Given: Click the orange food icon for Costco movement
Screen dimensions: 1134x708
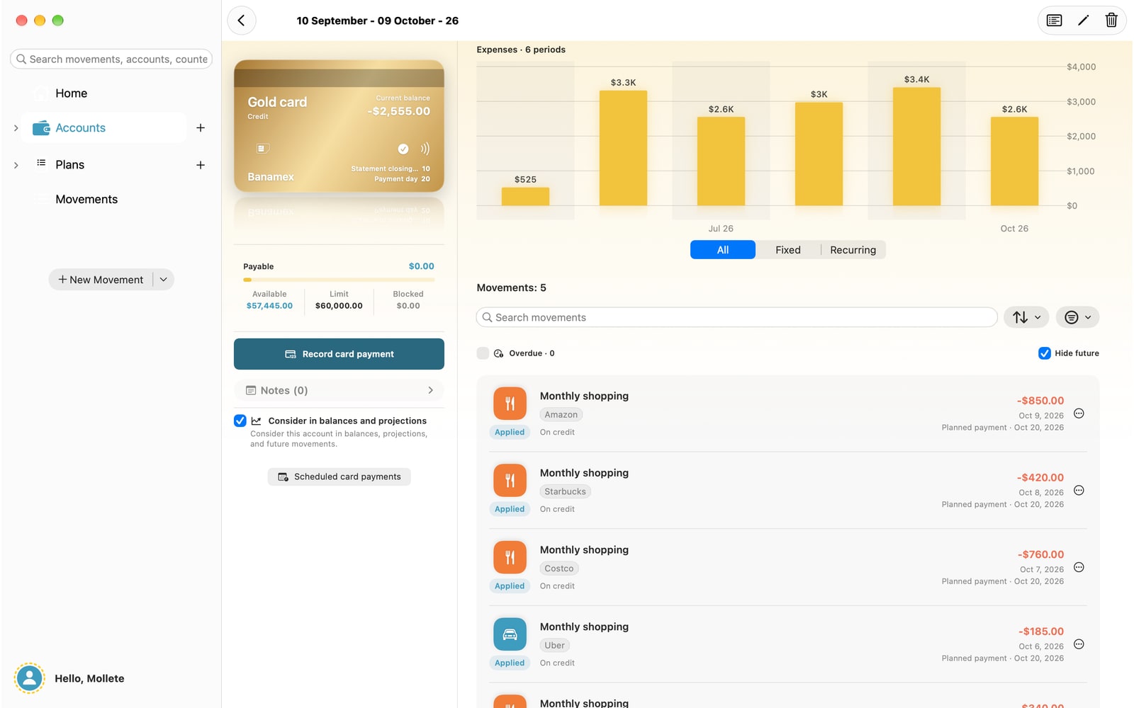Looking at the screenshot, I should pyautogui.click(x=510, y=557).
